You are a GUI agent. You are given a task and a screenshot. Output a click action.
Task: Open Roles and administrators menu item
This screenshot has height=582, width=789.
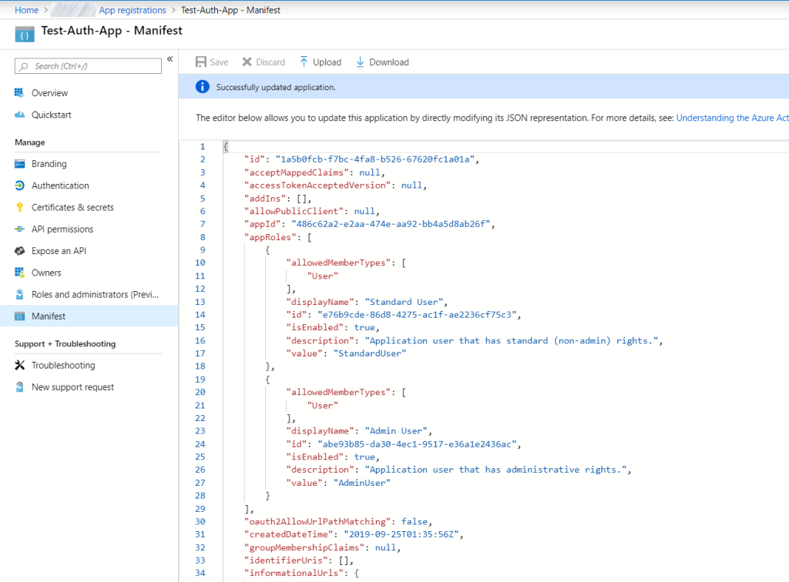[x=95, y=295]
